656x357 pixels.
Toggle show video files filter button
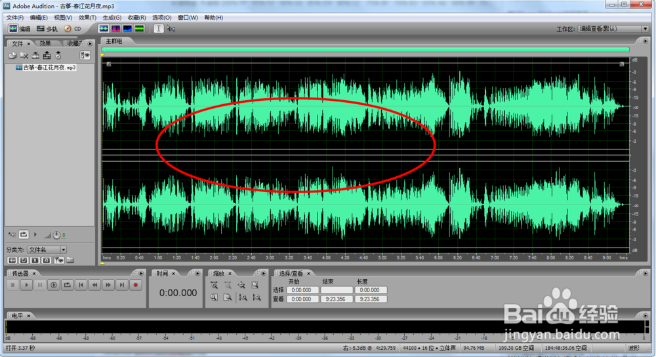[x=35, y=260]
